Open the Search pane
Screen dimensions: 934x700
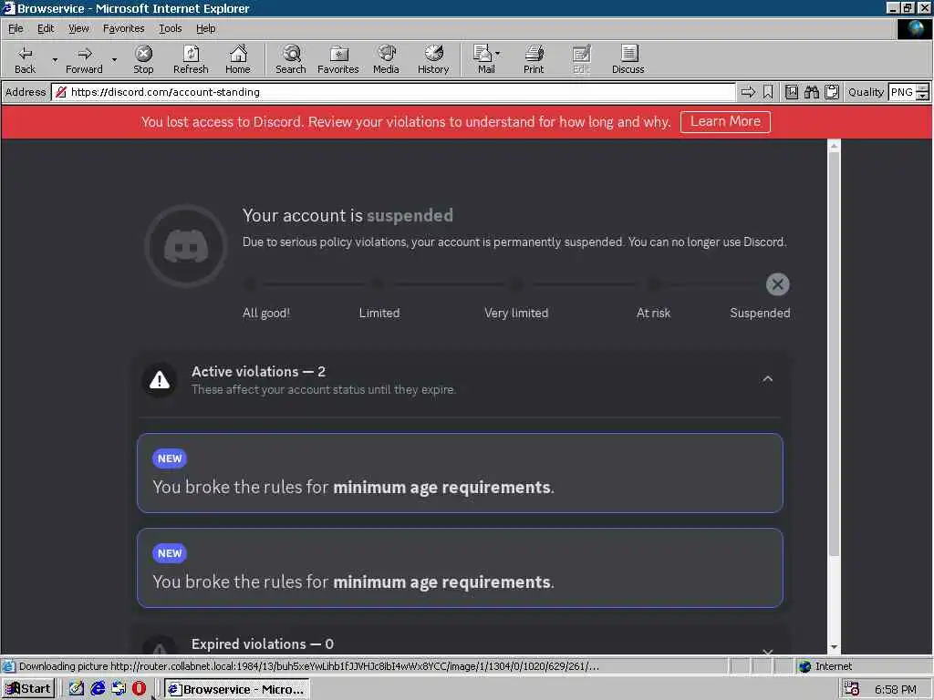tap(291, 59)
